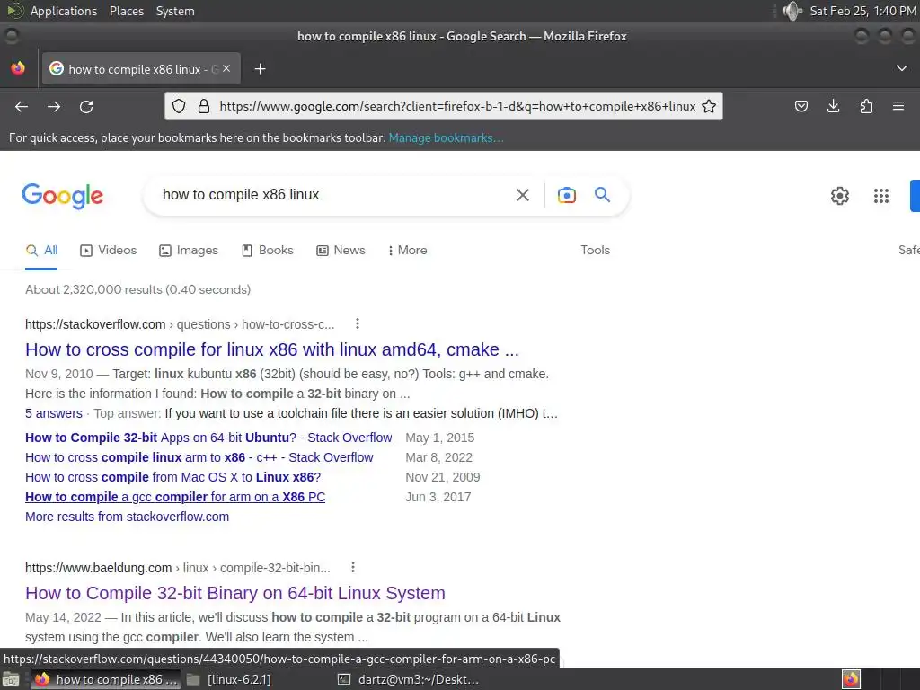This screenshot has width=920, height=690.
Task: Open the Applications menu
Action: pos(64,11)
